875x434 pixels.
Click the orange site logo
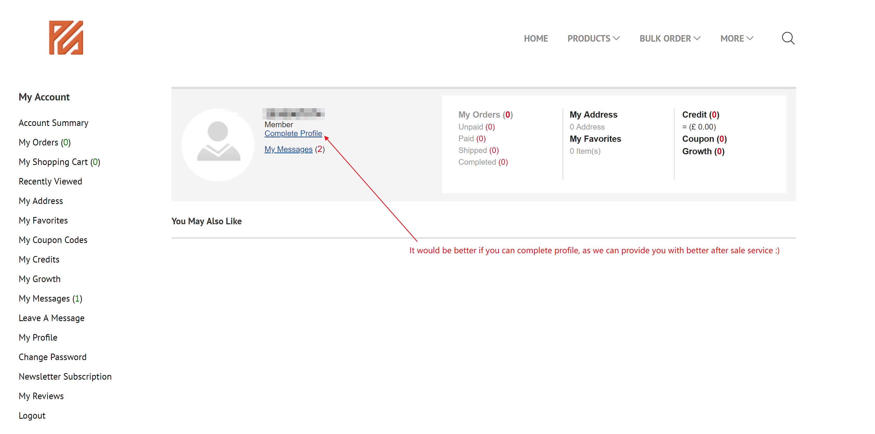[66, 38]
